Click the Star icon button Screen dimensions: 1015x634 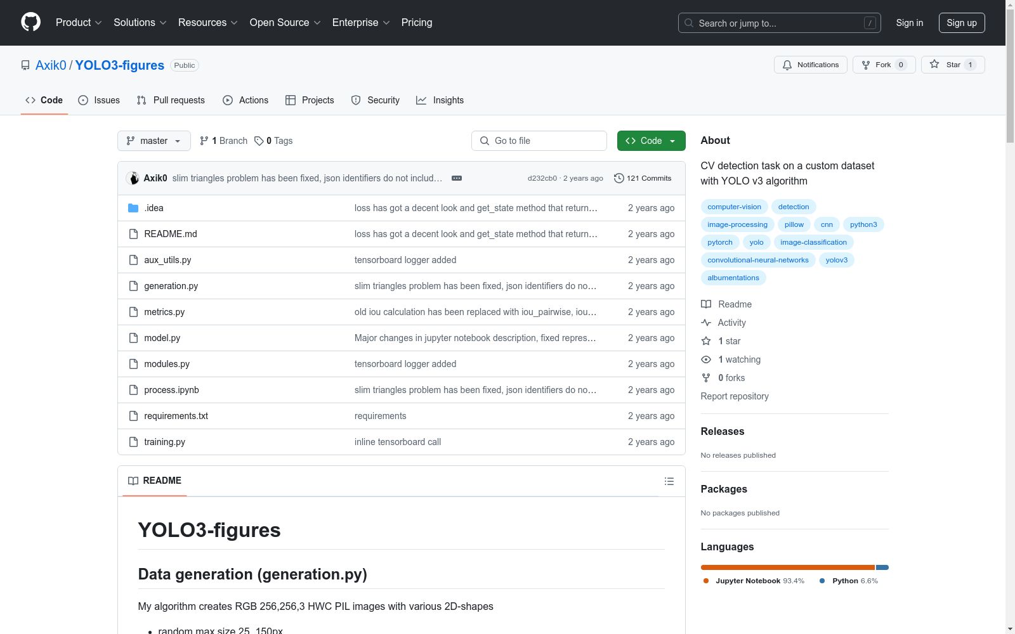tap(934, 64)
